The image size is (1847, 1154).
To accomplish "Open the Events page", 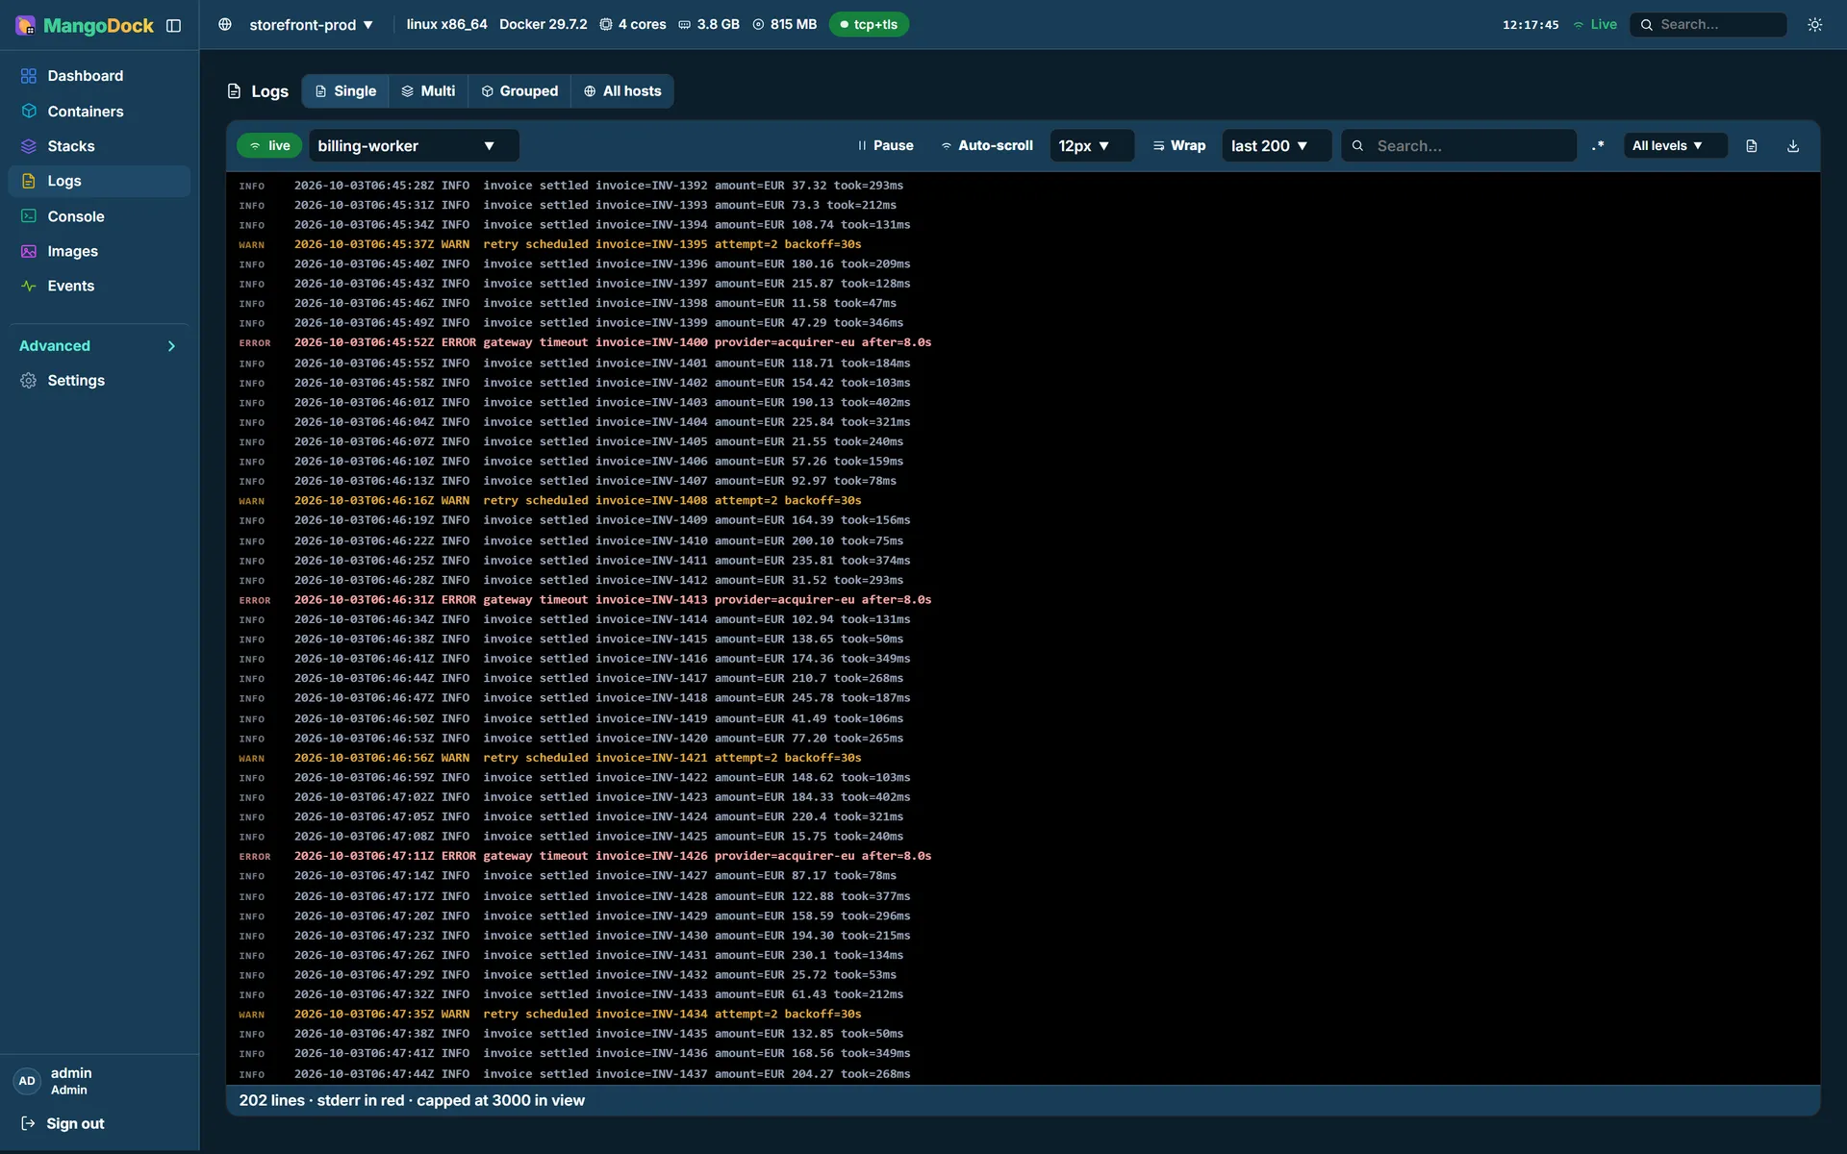I will point(99,286).
